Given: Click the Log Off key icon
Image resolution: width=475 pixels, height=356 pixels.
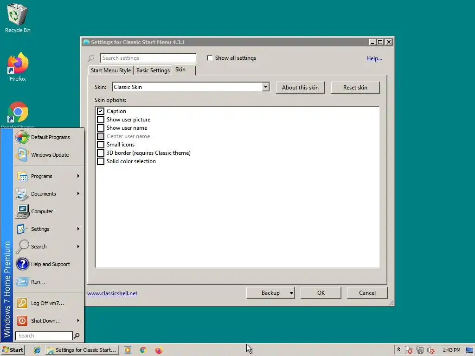Looking at the screenshot, I should pos(22,303).
